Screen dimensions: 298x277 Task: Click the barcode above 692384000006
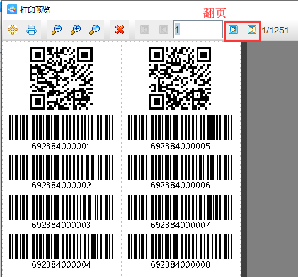(180, 167)
